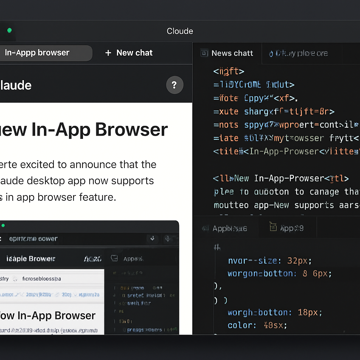Click the '<iigft>' code line
360x360 pixels.
(x=229, y=71)
